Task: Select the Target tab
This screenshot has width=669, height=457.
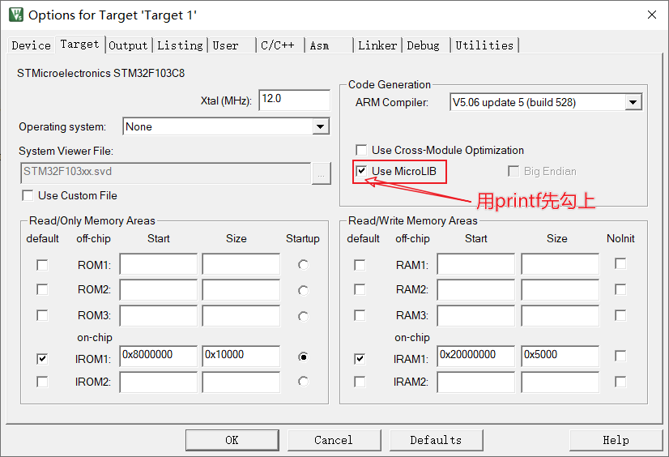Action: point(80,44)
